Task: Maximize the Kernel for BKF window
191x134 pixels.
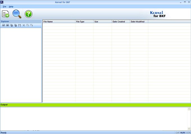Action: pyautogui.click(x=185, y=2)
